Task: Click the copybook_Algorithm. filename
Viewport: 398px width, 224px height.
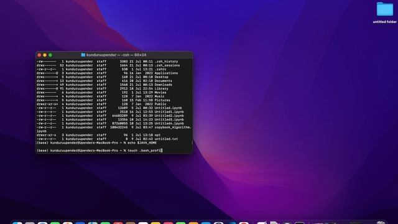Action: [173, 127]
